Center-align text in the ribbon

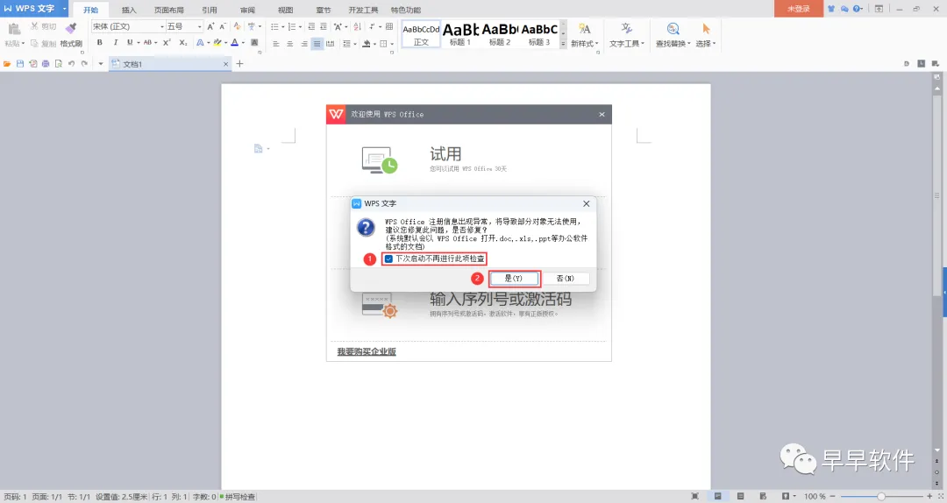[290, 44]
